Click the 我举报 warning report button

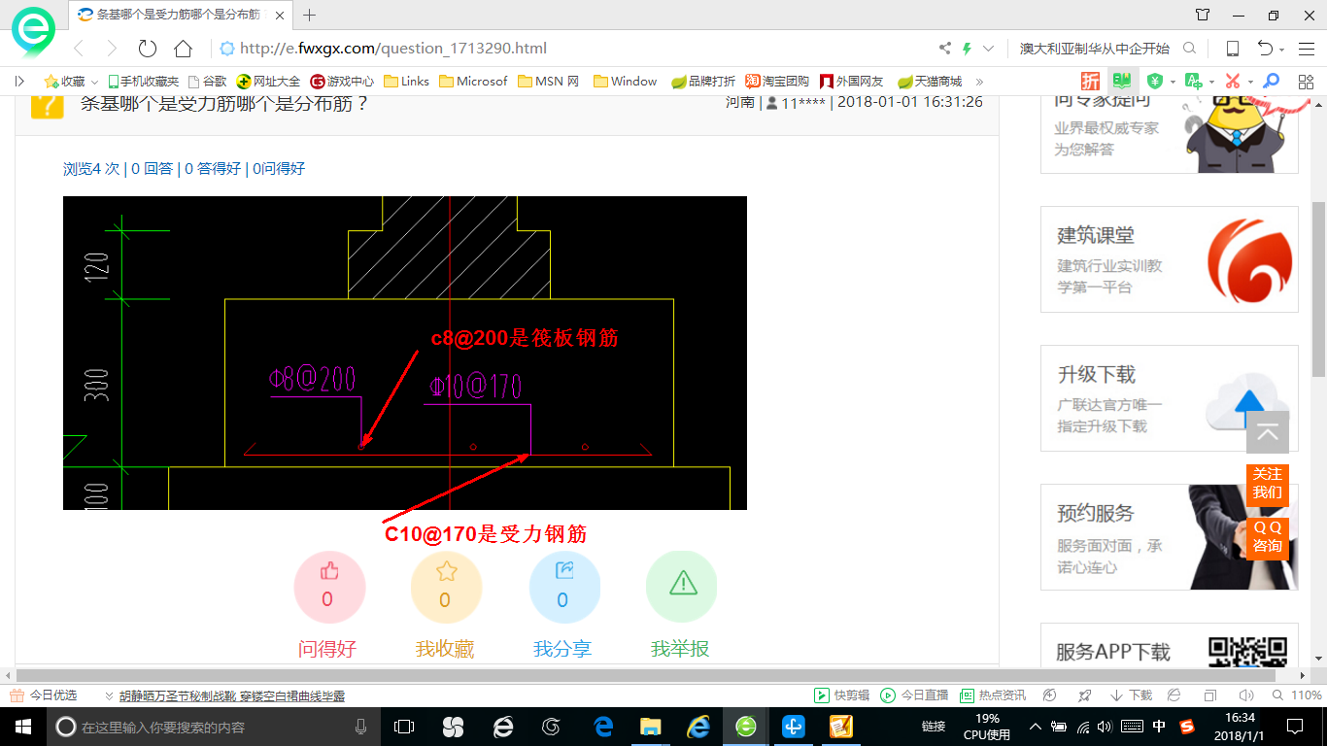[681, 587]
